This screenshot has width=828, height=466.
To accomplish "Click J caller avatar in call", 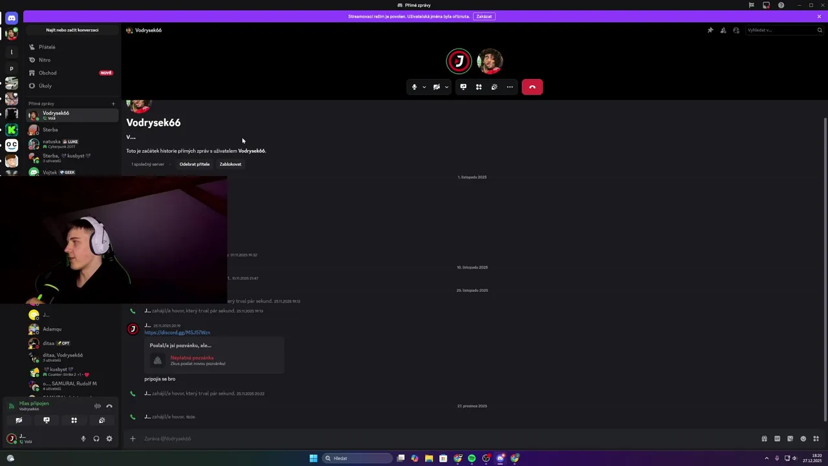I will click(x=459, y=61).
